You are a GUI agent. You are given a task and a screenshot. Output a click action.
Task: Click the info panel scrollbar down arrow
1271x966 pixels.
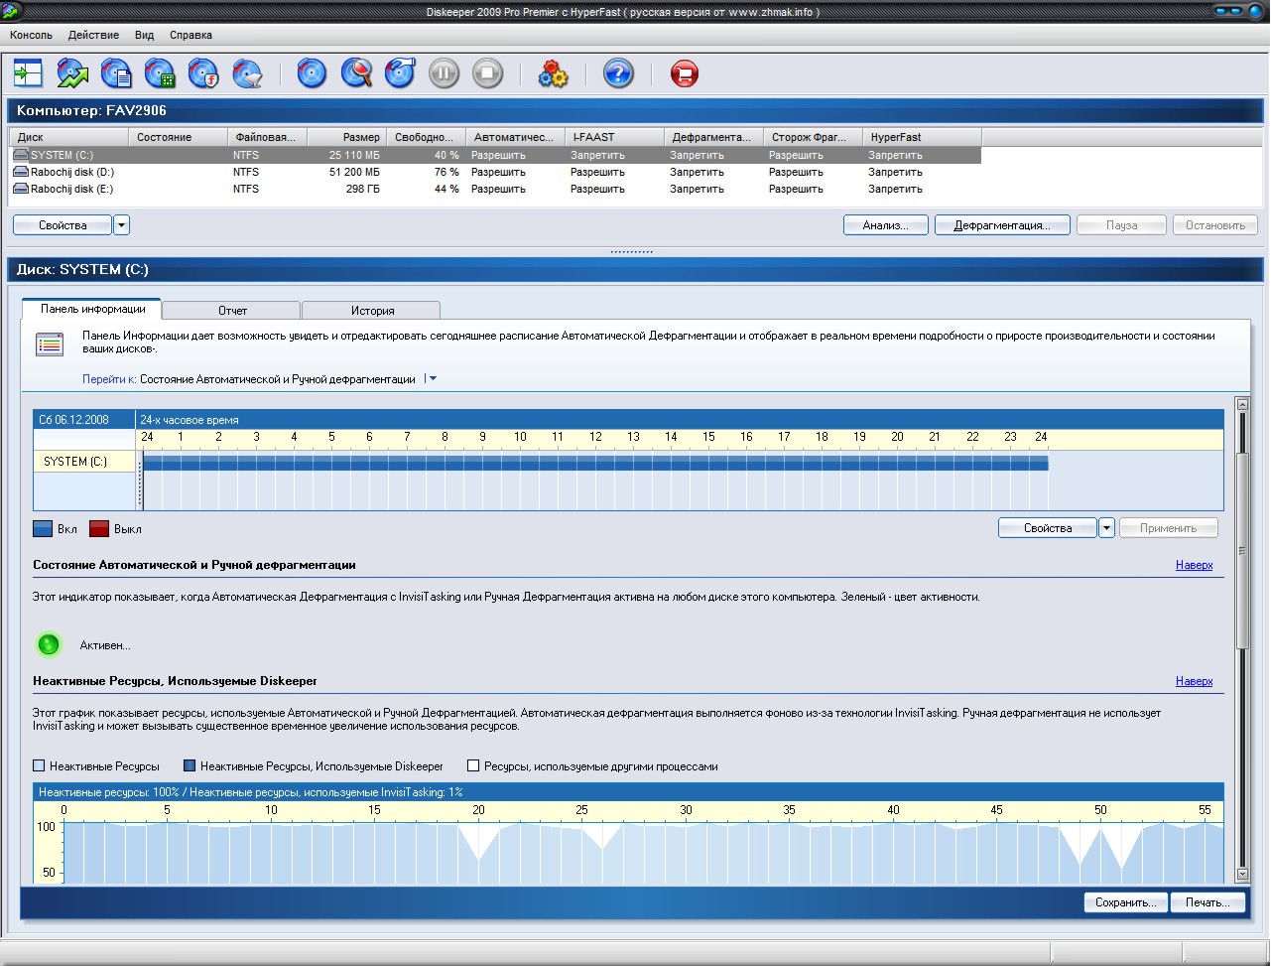tap(1242, 875)
